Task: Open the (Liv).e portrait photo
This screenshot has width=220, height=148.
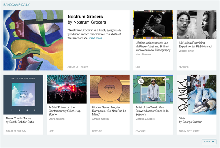Action: pos(197,25)
